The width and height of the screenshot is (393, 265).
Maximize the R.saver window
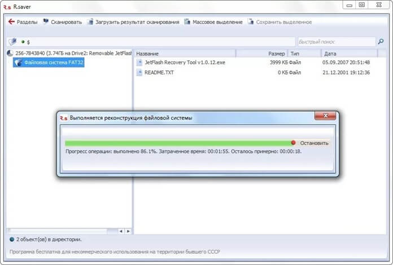361,5
